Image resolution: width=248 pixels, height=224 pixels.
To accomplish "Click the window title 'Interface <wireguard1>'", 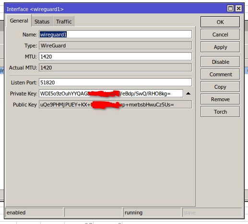I will pos(35,9).
